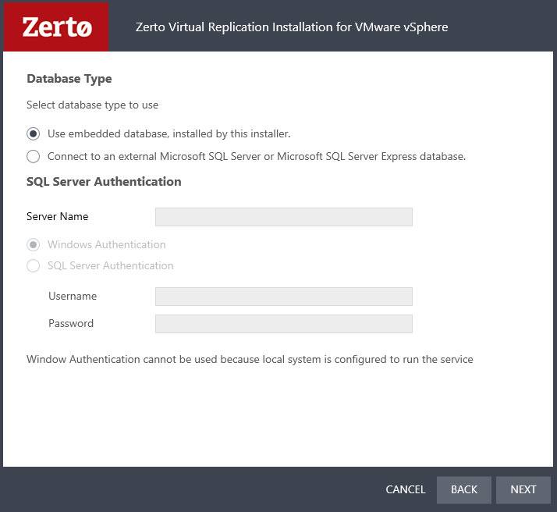
Task: Click 'Select database type to use' text
Action: pyautogui.click(x=92, y=105)
